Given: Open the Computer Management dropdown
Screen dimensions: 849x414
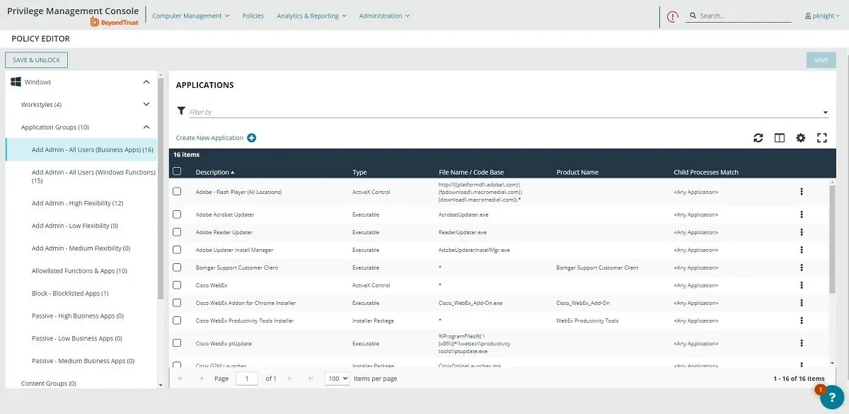Looking at the screenshot, I should [x=190, y=16].
